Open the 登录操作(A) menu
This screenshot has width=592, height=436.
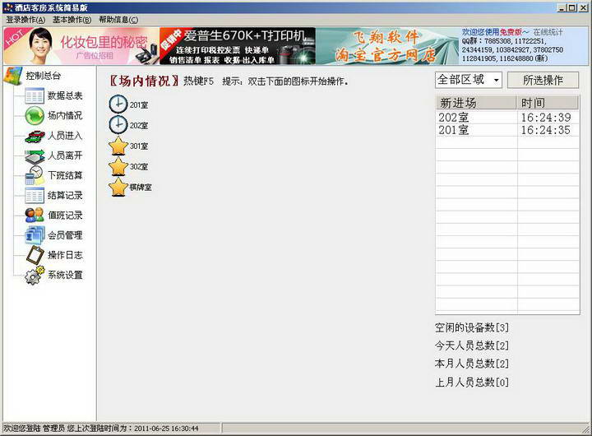pyautogui.click(x=25, y=20)
